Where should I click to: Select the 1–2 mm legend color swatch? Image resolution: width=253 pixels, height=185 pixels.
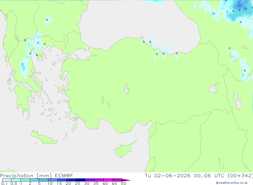coord(25,180)
